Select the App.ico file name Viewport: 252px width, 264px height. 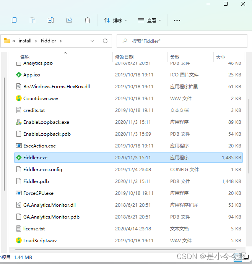32,75
